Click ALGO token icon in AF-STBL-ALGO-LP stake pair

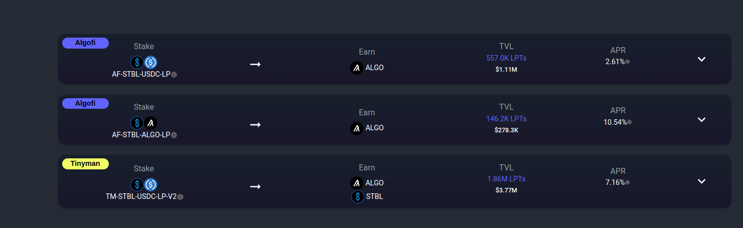point(151,123)
